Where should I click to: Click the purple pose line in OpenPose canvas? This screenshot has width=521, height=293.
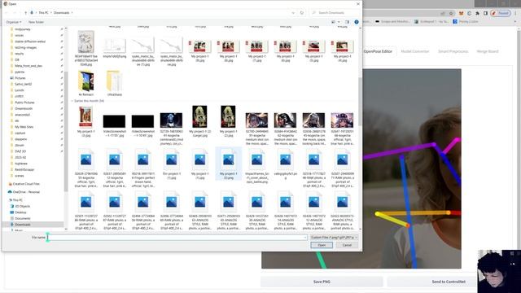399,152
